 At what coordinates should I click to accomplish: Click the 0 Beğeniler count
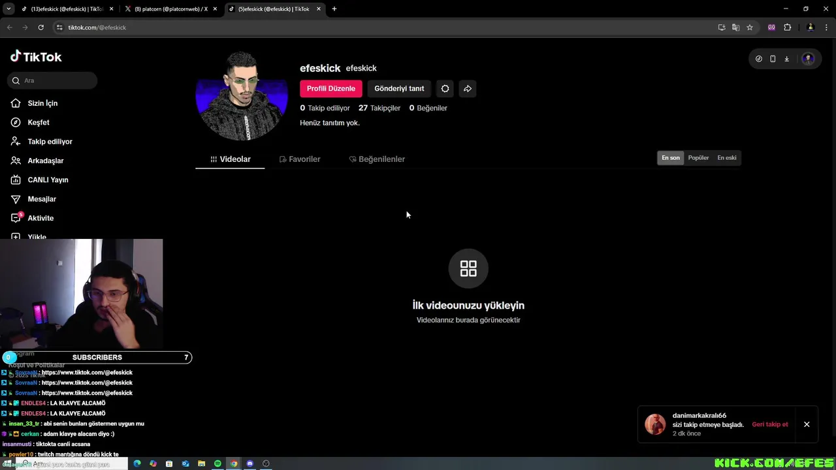tap(428, 108)
